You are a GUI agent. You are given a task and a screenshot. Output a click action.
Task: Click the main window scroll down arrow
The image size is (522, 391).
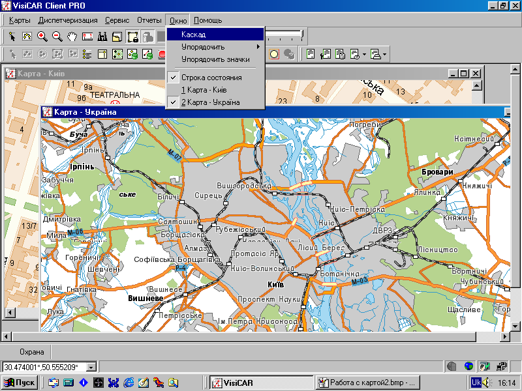(x=515, y=326)
